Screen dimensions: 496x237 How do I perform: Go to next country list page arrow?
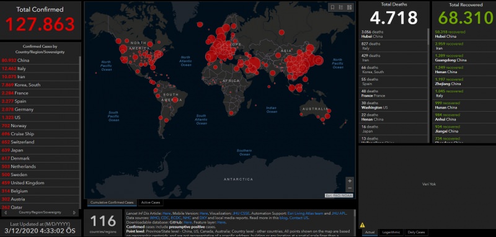[74, 213]
